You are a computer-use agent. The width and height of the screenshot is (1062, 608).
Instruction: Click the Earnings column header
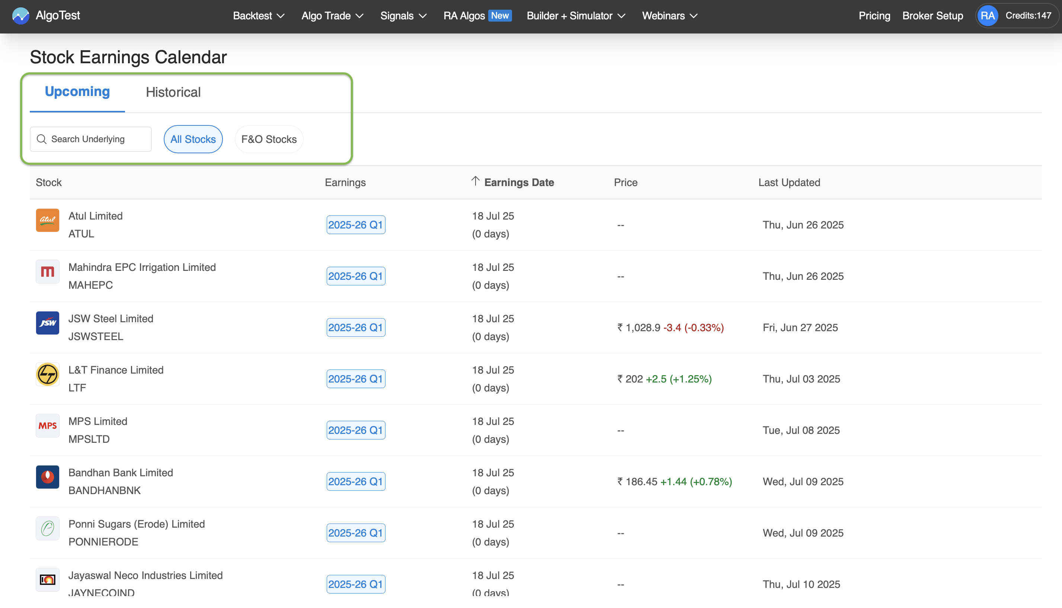point(345,182)
